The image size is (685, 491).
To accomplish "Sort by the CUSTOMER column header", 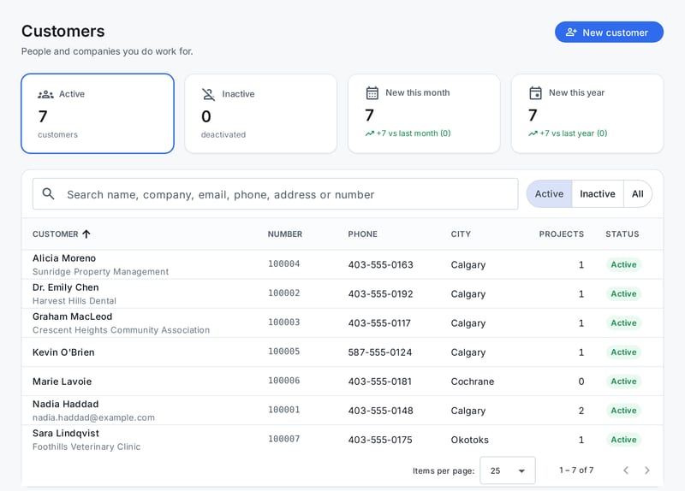I will [x=56, y=234].
